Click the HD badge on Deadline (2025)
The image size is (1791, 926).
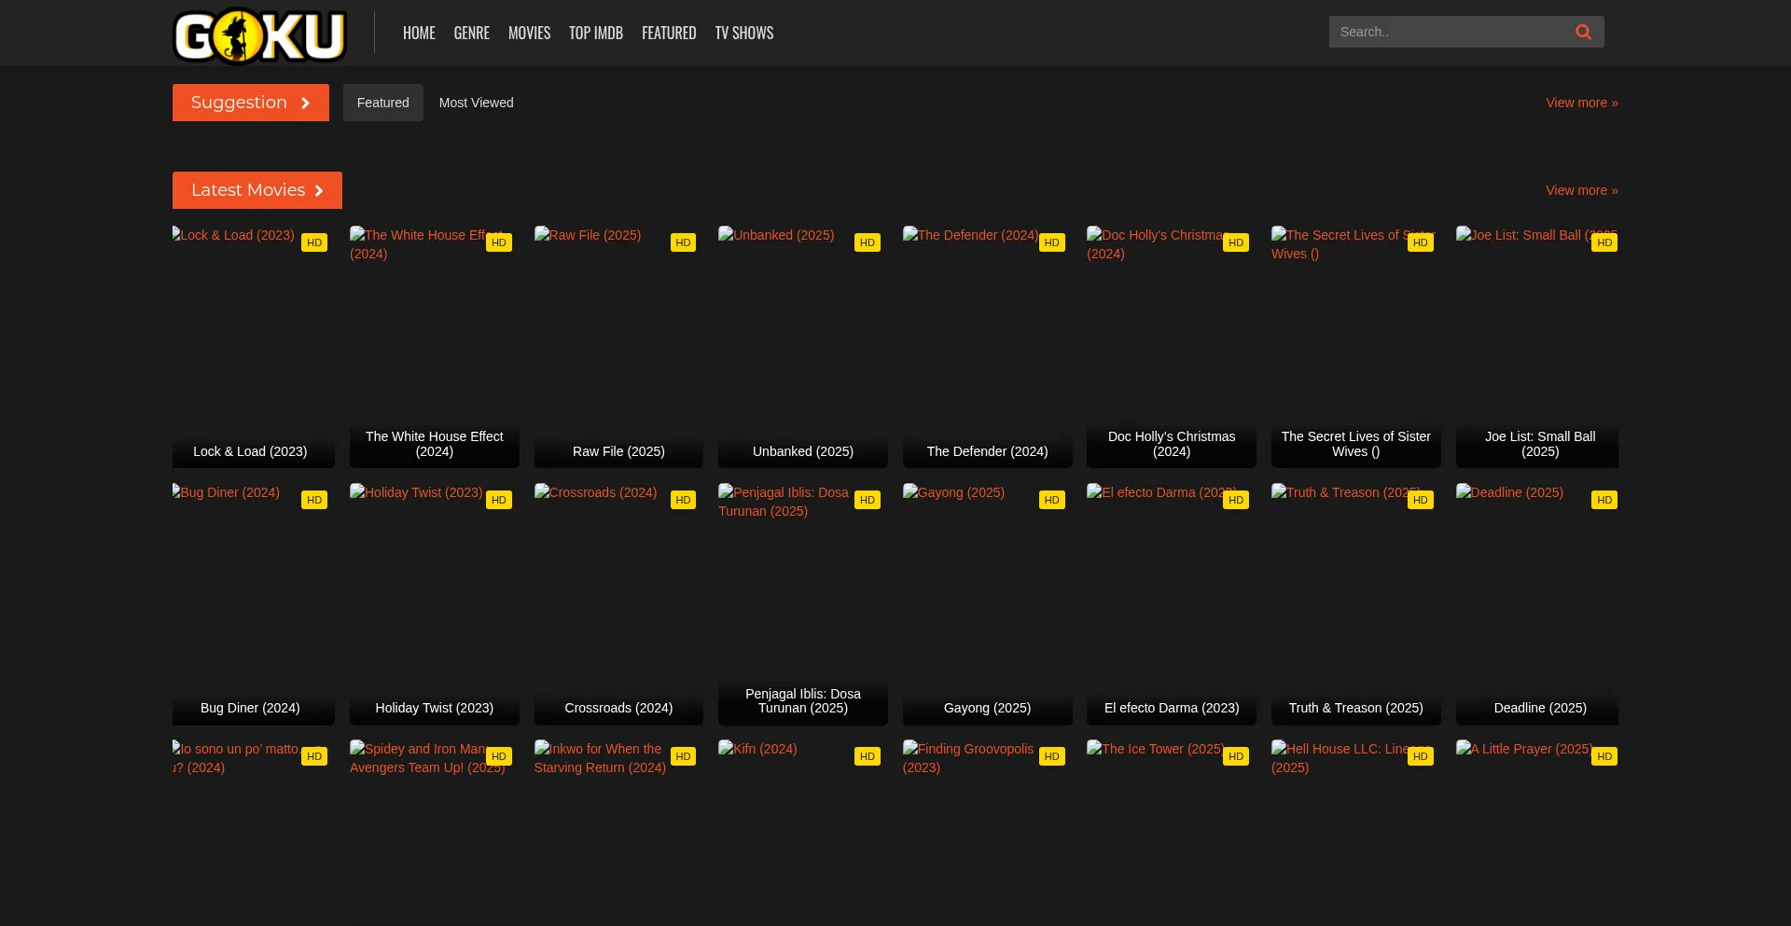[x=1604, y=500]
